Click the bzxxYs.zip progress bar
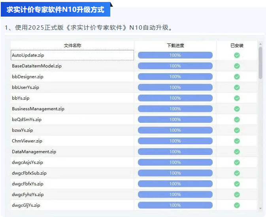This screenshot has width=266, height=217. click(175, 130)
